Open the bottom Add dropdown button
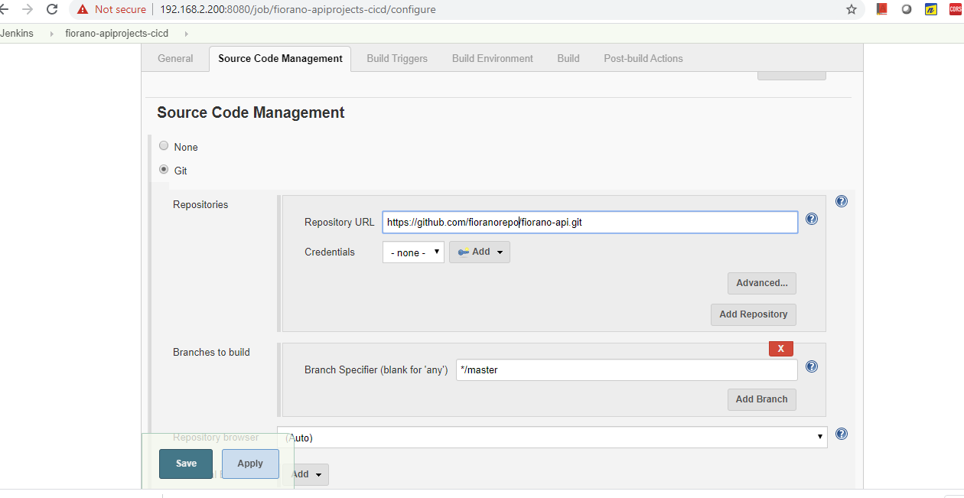Viewport: 964px width, 498px height. point(306,474)
